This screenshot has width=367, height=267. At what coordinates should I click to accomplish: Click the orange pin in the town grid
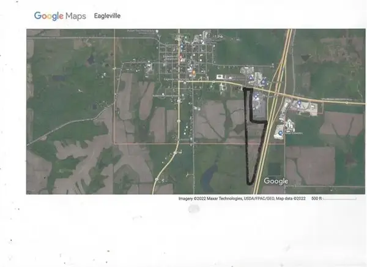click(x=194, y=73)
